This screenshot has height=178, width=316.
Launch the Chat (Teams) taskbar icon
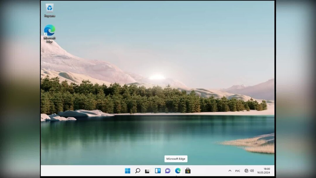[168, 171]
